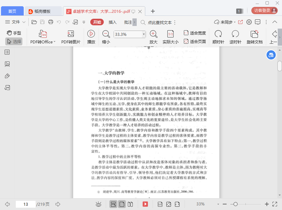Screen dimensions: 282x210
Task: Click the search text field 点此查找文本
Action: [159, 22]
